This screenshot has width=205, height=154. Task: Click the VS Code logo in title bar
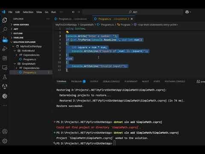click(3, 12)
